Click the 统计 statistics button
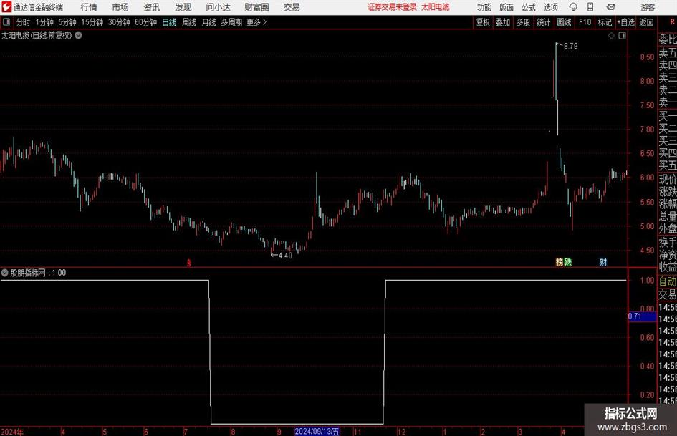The image size is (677, 436). (x=543, y=22)
